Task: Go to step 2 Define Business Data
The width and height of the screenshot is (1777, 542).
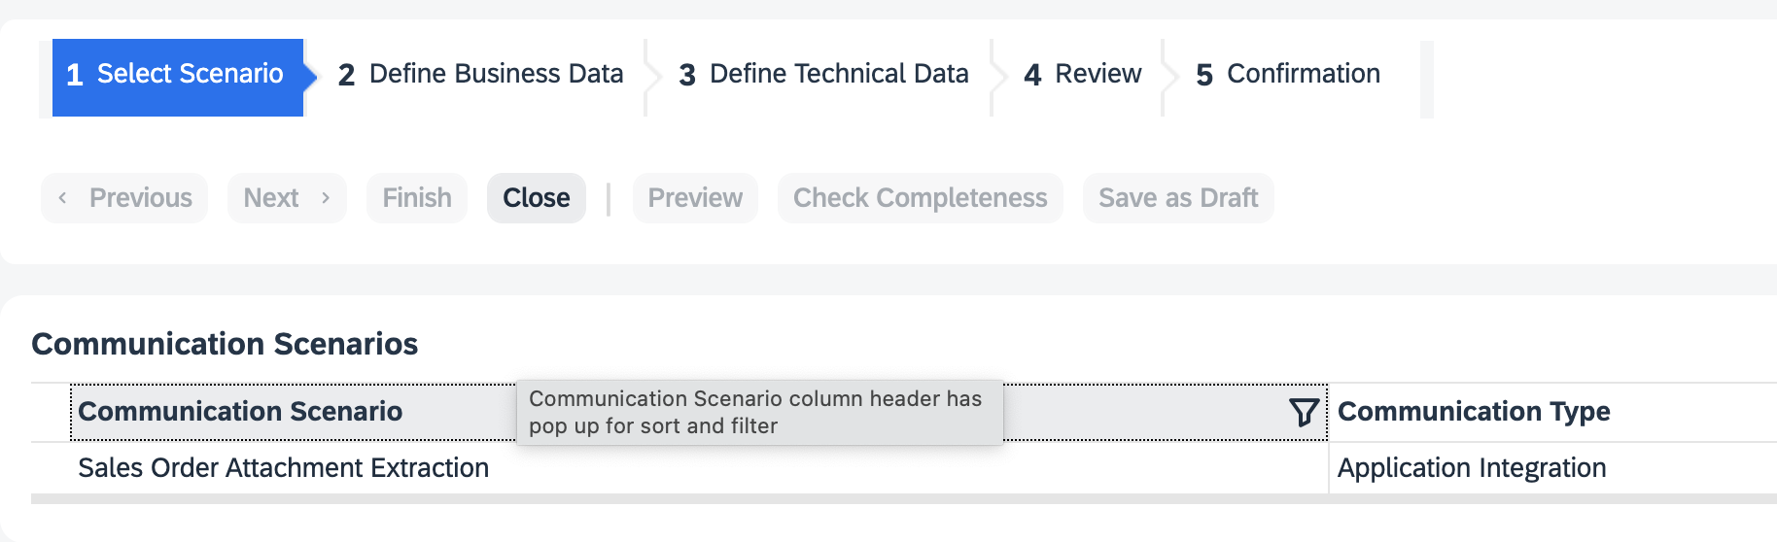Action: tap(481, 75)
